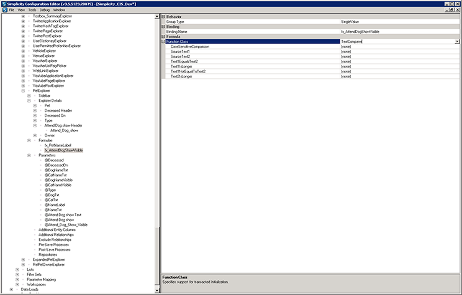This screenshot has width=462, height=295.
Task: Open the Debug menu
Action: point(45,10)
